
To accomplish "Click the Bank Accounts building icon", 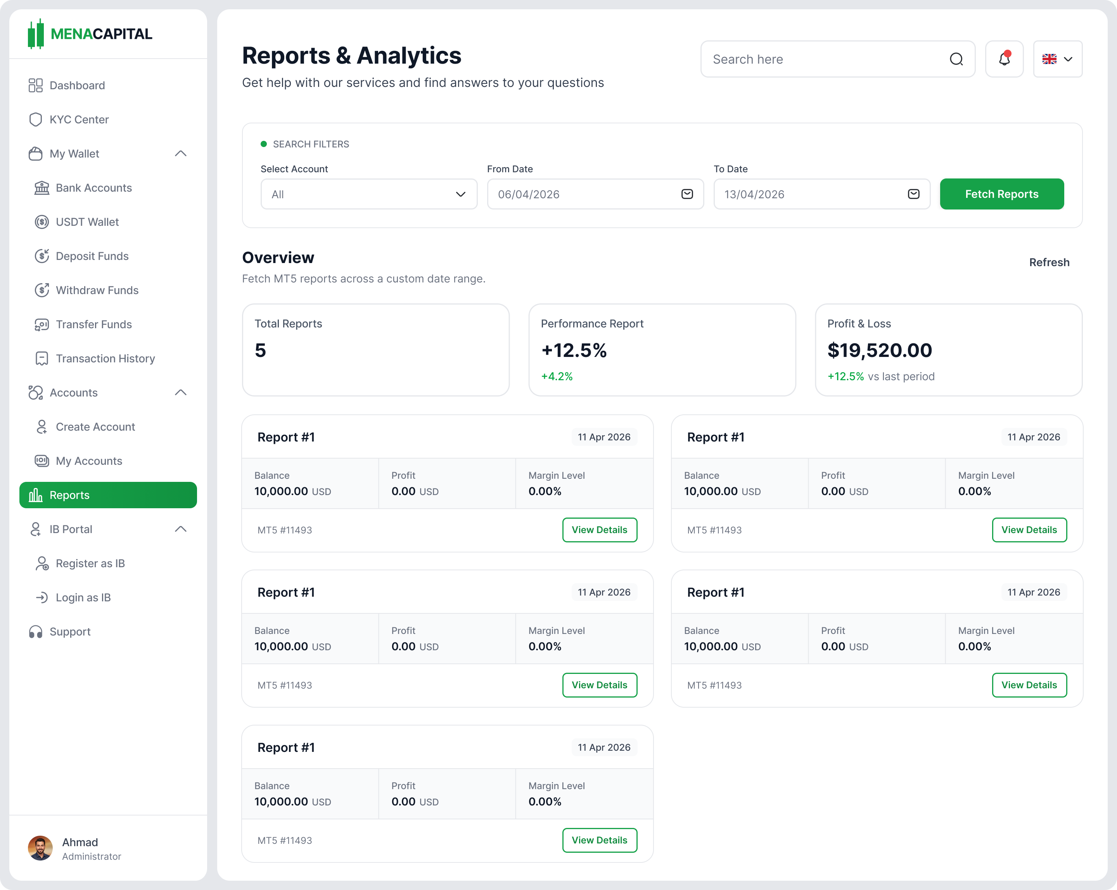I will click(42, 188).
